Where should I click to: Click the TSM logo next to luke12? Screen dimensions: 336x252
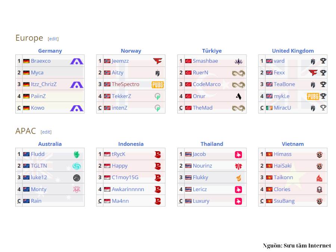tap(77, 178)
